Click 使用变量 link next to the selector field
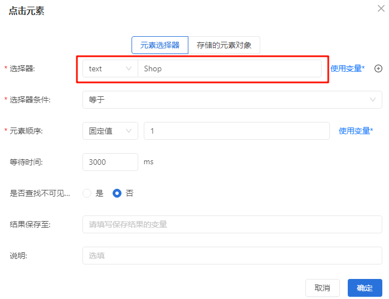Viewport: 389px width, 299px height. pyautogui.click(x=347, y=68)
